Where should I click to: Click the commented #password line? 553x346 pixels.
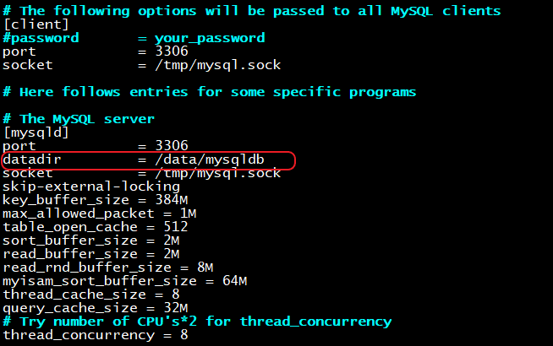coord(134,38)
